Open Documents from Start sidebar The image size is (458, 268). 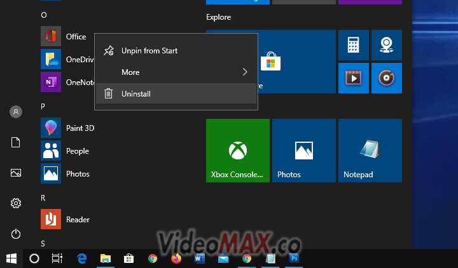tap(16, 142)
